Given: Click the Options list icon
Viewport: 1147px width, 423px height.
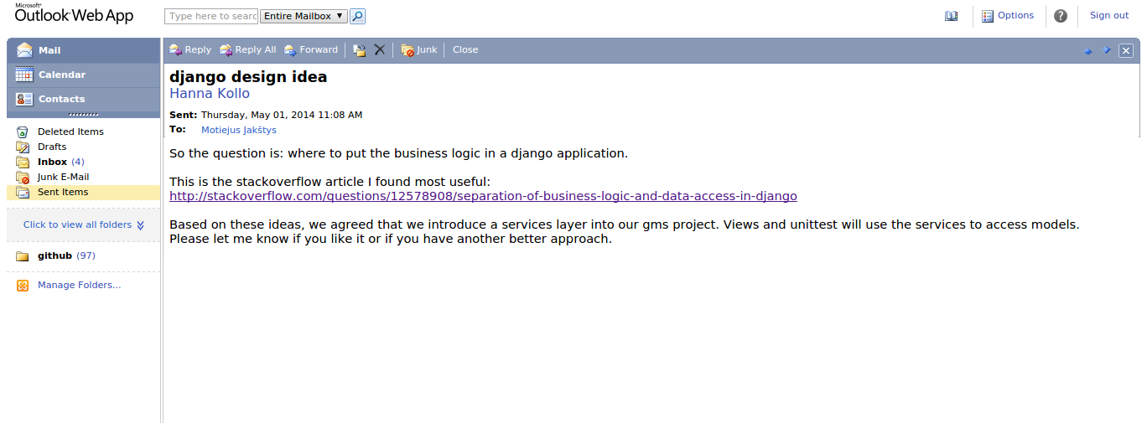Looking at the screenshot, I should (988, 16).
